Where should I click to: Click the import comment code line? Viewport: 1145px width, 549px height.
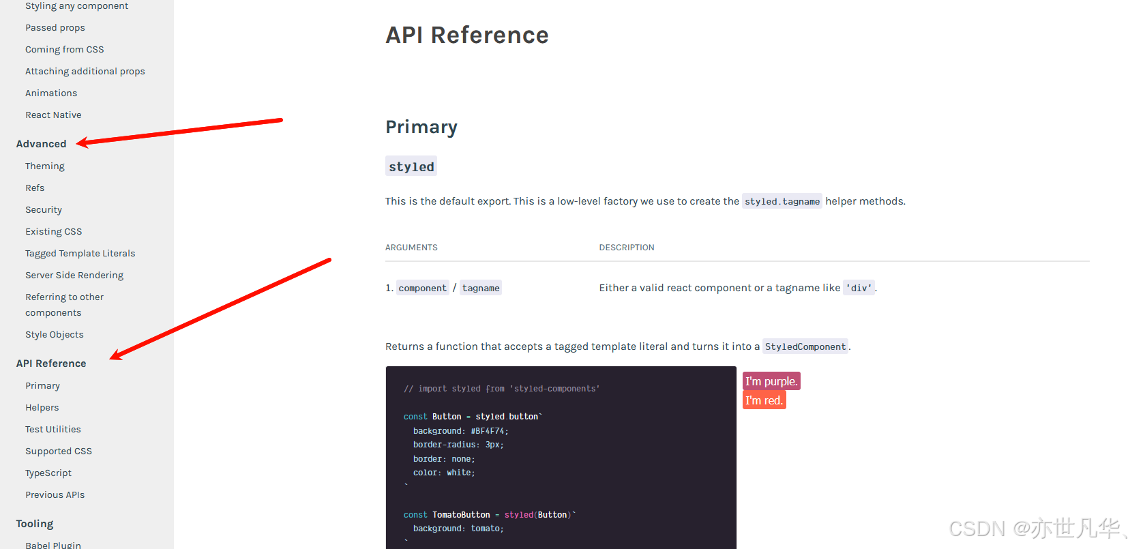click(502, 389)
